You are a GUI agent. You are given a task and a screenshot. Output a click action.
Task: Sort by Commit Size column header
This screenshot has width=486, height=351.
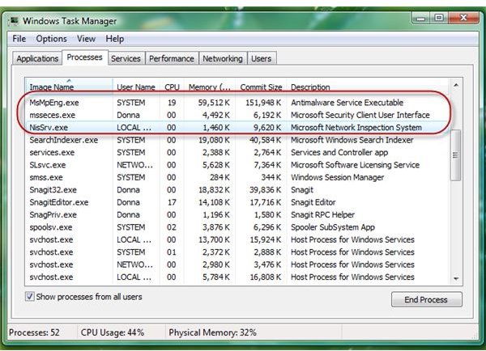tap(261, 87)
